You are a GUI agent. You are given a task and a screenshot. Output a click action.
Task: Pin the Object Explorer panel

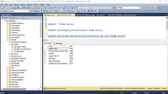pyautogui.click(x=39, y=15)
